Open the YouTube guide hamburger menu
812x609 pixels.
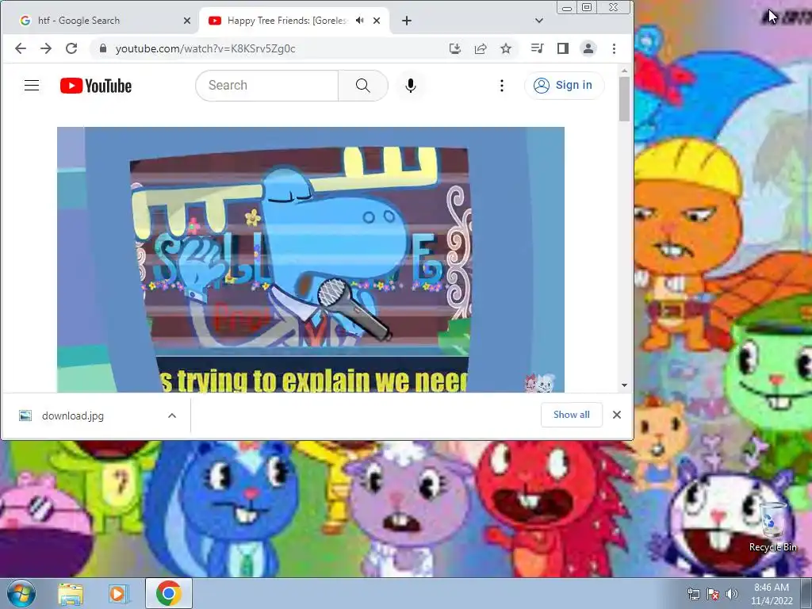(x=32, y=86)
